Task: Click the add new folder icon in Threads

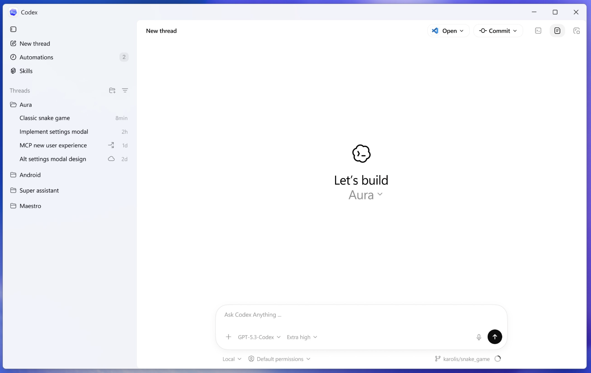Action: pos(112,91)
